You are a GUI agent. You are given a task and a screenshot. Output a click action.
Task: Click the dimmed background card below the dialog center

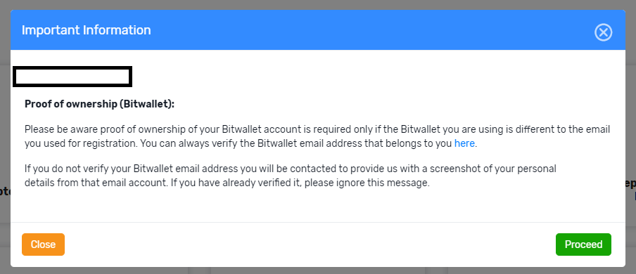318,270
